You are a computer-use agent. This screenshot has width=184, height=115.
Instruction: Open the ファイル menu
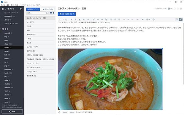[3, 5]
